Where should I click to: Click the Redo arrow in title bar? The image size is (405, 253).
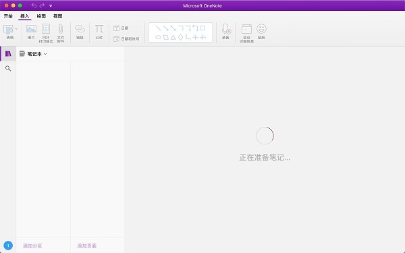(x=42, y=5)
